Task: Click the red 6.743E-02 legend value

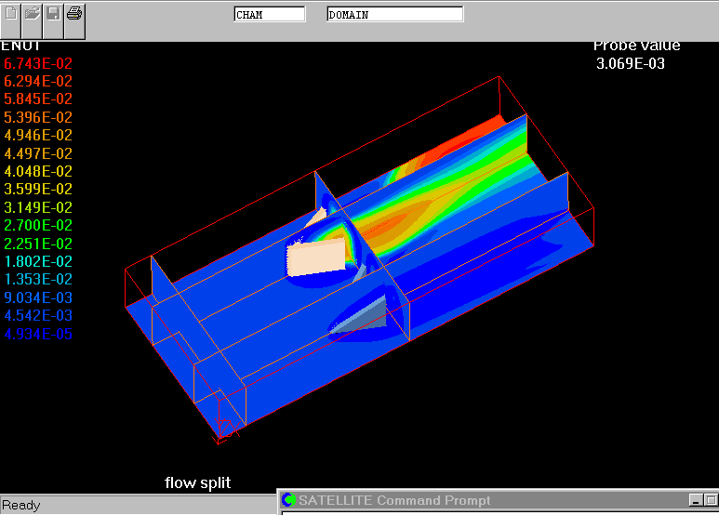Action: 38,63
